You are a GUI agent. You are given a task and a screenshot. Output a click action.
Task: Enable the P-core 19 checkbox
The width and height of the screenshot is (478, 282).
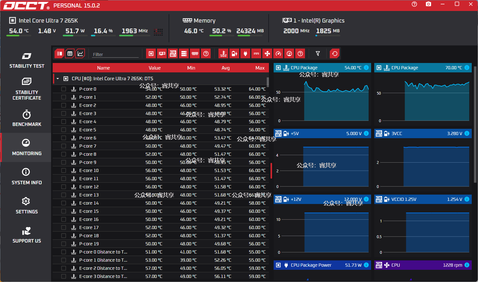[x=64, y=244]
